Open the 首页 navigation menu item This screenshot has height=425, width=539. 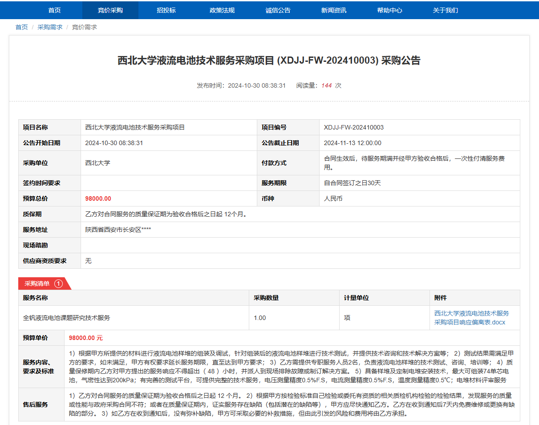pyautogui.click(x=54, y=10)
